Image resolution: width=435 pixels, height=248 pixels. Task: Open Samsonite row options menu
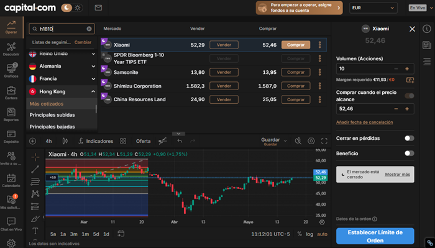point(319,72)
